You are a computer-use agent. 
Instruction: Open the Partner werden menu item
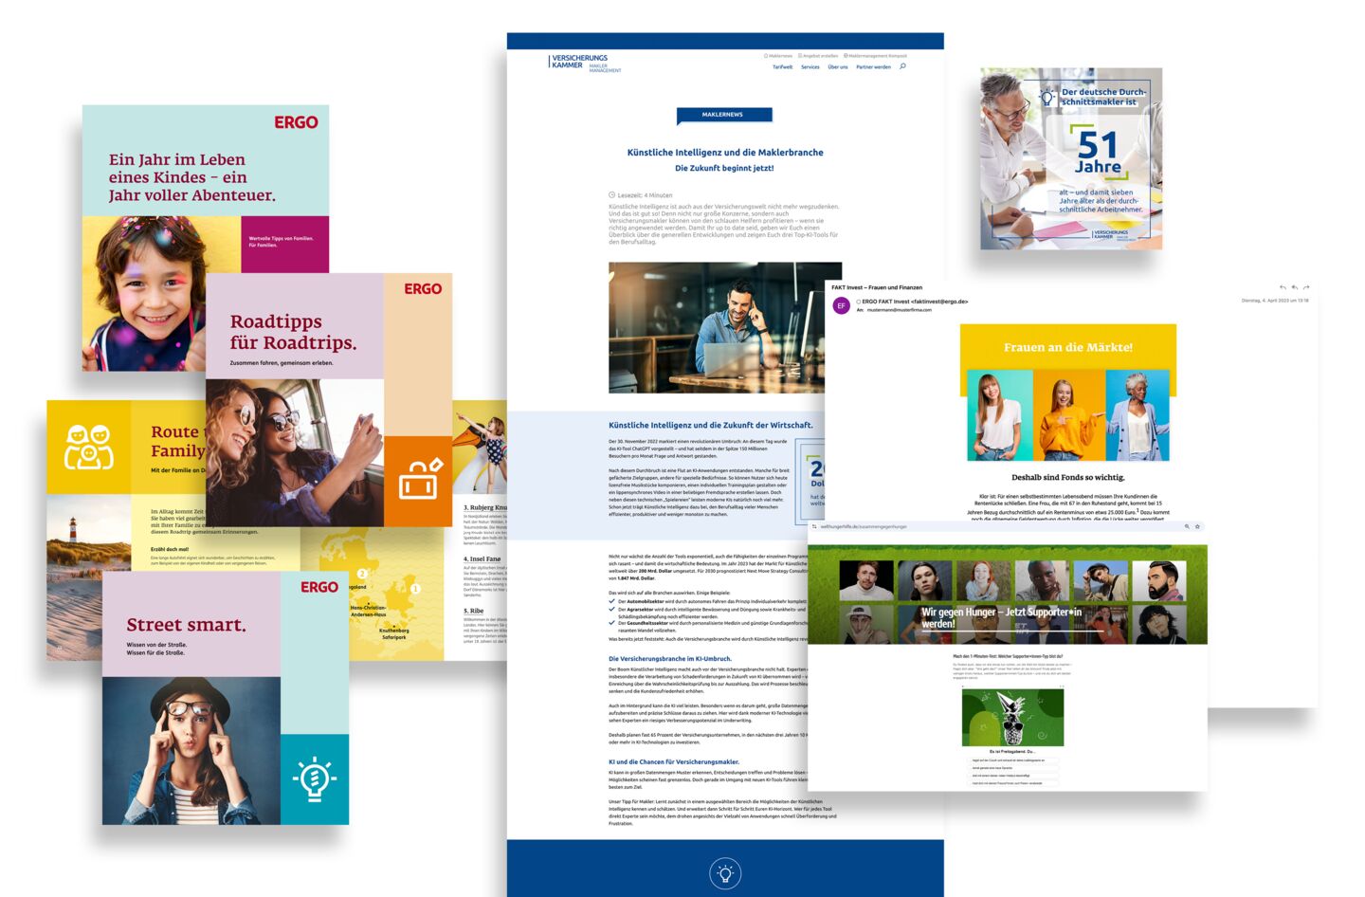[x=873, y=67]
